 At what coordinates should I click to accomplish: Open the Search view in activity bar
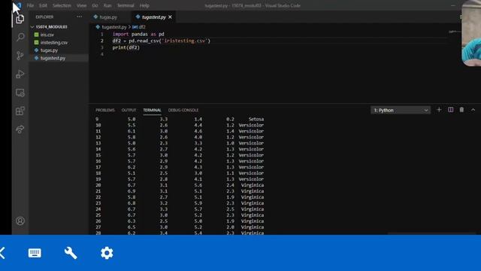click(x=20, y=37)
